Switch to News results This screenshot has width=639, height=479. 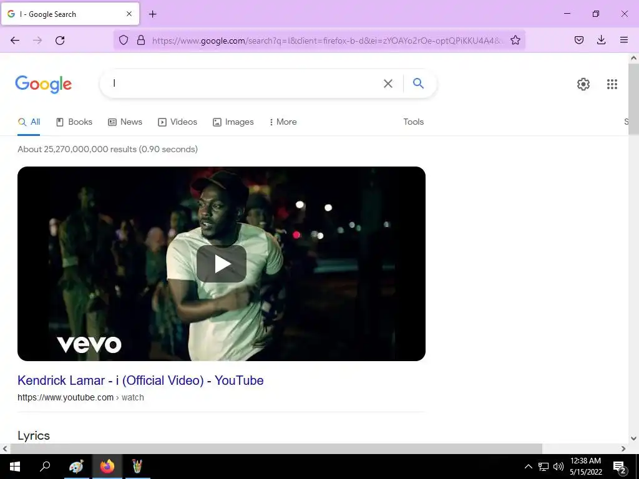(125, 122)
